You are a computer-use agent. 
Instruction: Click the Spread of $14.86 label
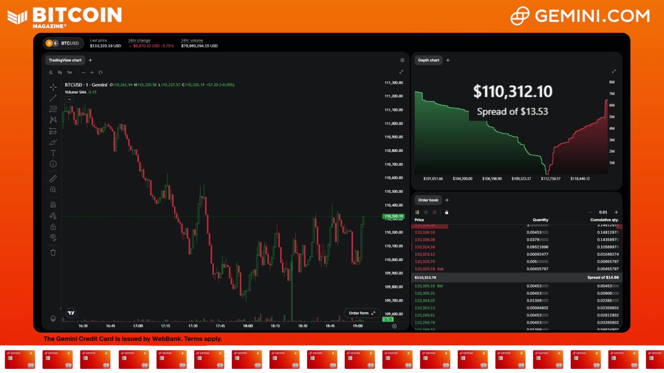point(603,277)
